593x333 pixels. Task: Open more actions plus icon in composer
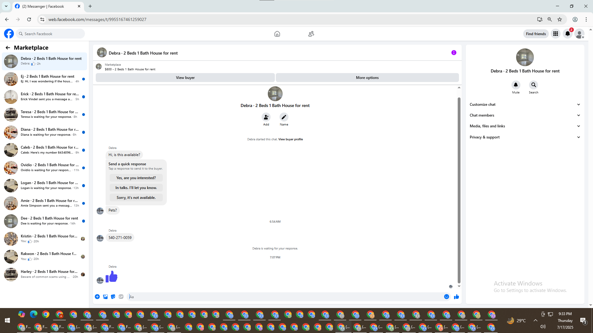[x=97, y=297]
